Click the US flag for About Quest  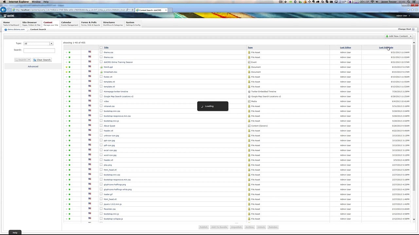point(90,125)
